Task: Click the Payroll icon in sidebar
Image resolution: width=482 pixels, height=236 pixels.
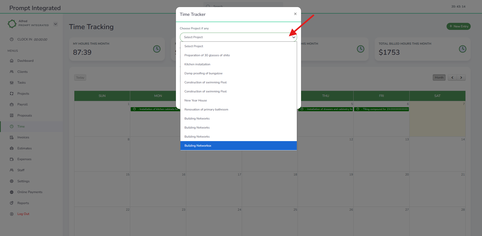Action: click(12, 104)
